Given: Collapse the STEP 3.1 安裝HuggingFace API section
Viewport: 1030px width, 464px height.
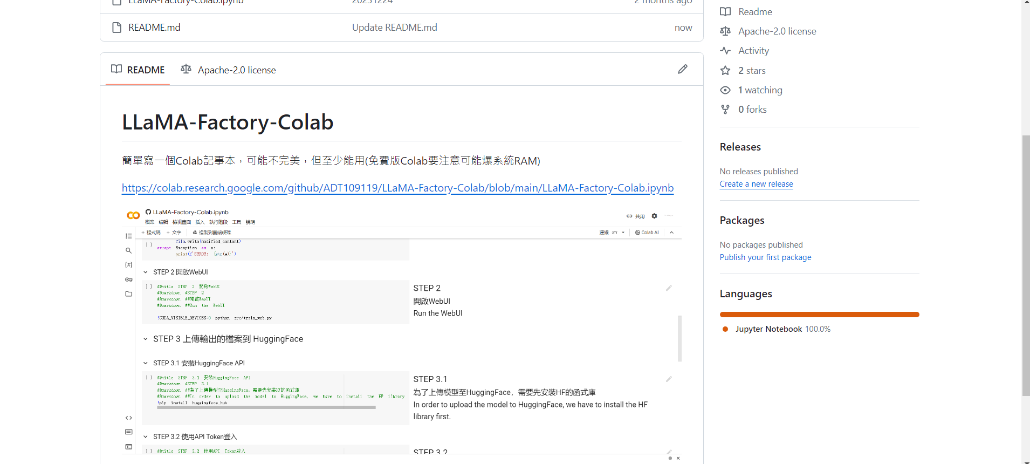Looking at the screenshot, I should (x=146, y=363).
